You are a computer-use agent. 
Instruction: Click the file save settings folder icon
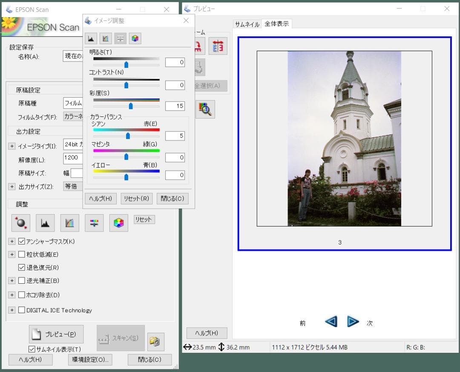155,341
